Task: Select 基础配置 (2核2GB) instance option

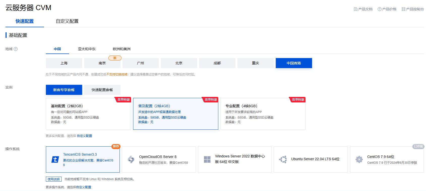Action: [x=88, y=114]
